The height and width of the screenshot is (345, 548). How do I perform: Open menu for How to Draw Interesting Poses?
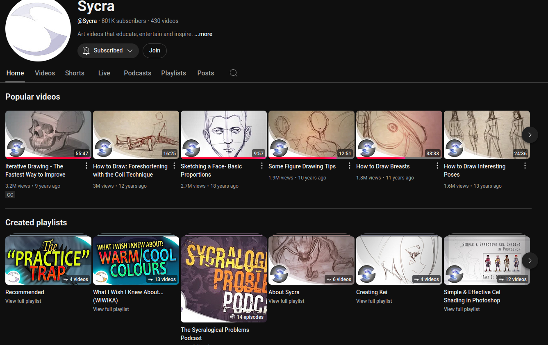click(525, 166)
